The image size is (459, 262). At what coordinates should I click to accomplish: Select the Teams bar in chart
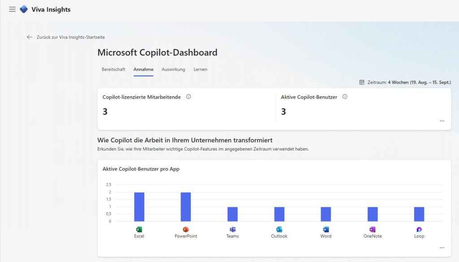click(233, 214)
